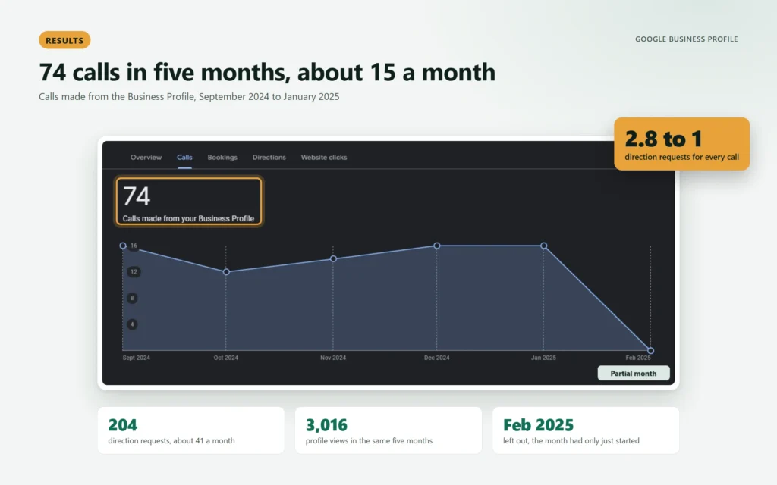Click the Feb 2025 data point
Screen dimensions: 777x485
point(650,350)
